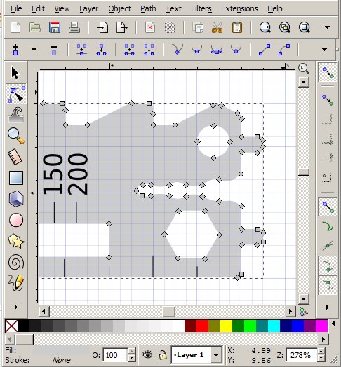The height and width of the screenshot is (367, 341).
Task: Select the Ellipse circle tool
Action: 16,220
